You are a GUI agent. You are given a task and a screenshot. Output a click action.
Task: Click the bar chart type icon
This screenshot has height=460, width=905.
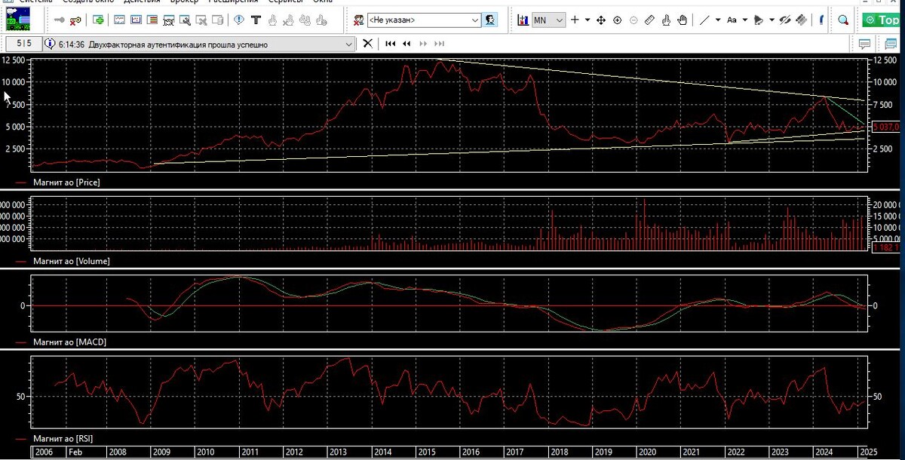(523, 20)
